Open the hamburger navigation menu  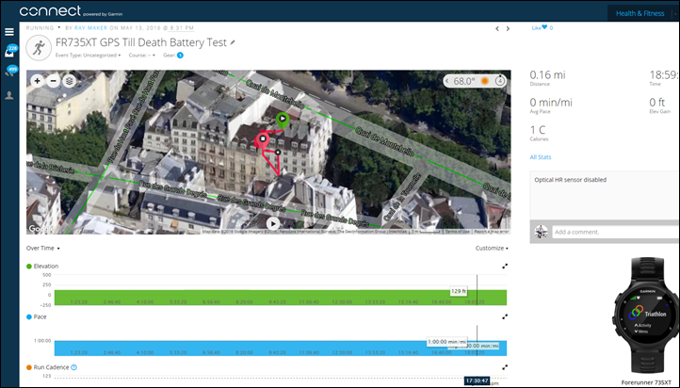[x=9, y=31]
